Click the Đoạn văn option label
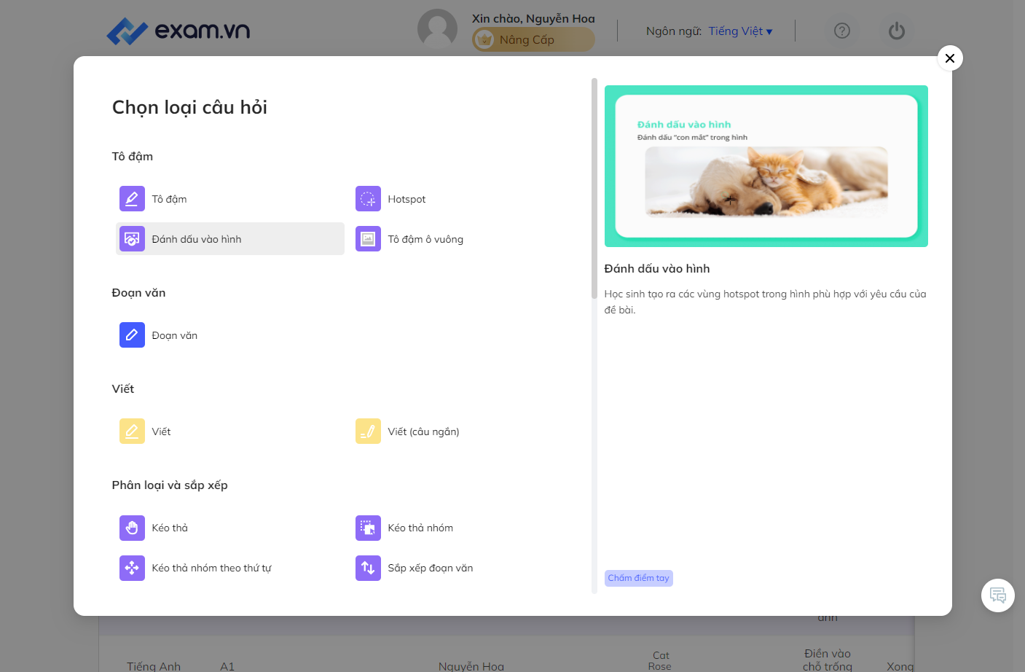 [175, 335]
